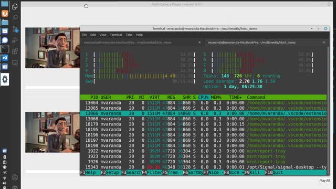Switch to the Terminal app in the dock

point(5,49)
